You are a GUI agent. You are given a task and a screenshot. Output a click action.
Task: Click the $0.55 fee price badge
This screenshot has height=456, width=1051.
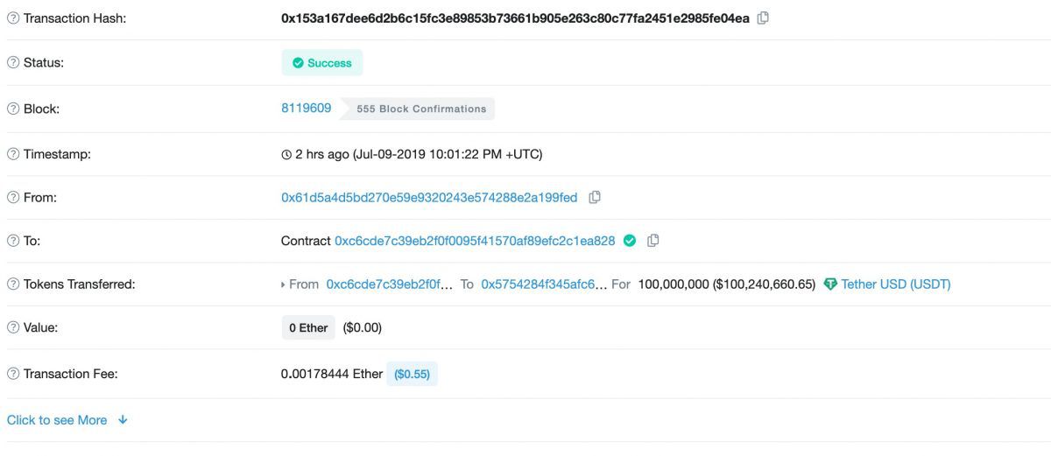click(x=412, y=374)
